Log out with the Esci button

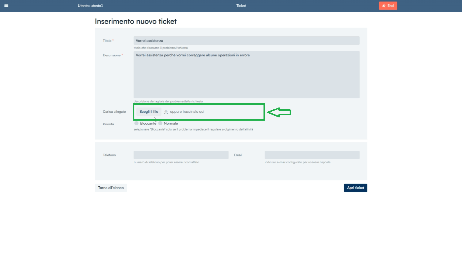coord(388,6)
